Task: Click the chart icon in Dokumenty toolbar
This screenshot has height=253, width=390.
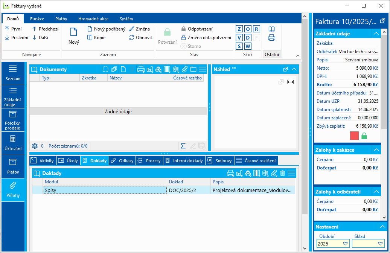Action: click(x=150, y=69)
